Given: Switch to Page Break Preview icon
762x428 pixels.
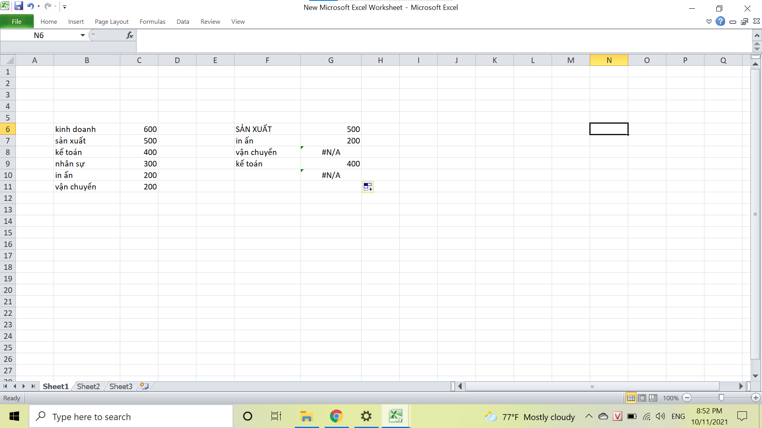Looking at the screenshot, I should 653,398.
